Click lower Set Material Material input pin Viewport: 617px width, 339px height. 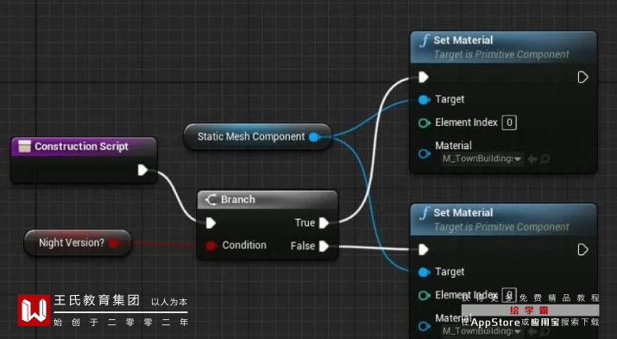tap(424, 326)
